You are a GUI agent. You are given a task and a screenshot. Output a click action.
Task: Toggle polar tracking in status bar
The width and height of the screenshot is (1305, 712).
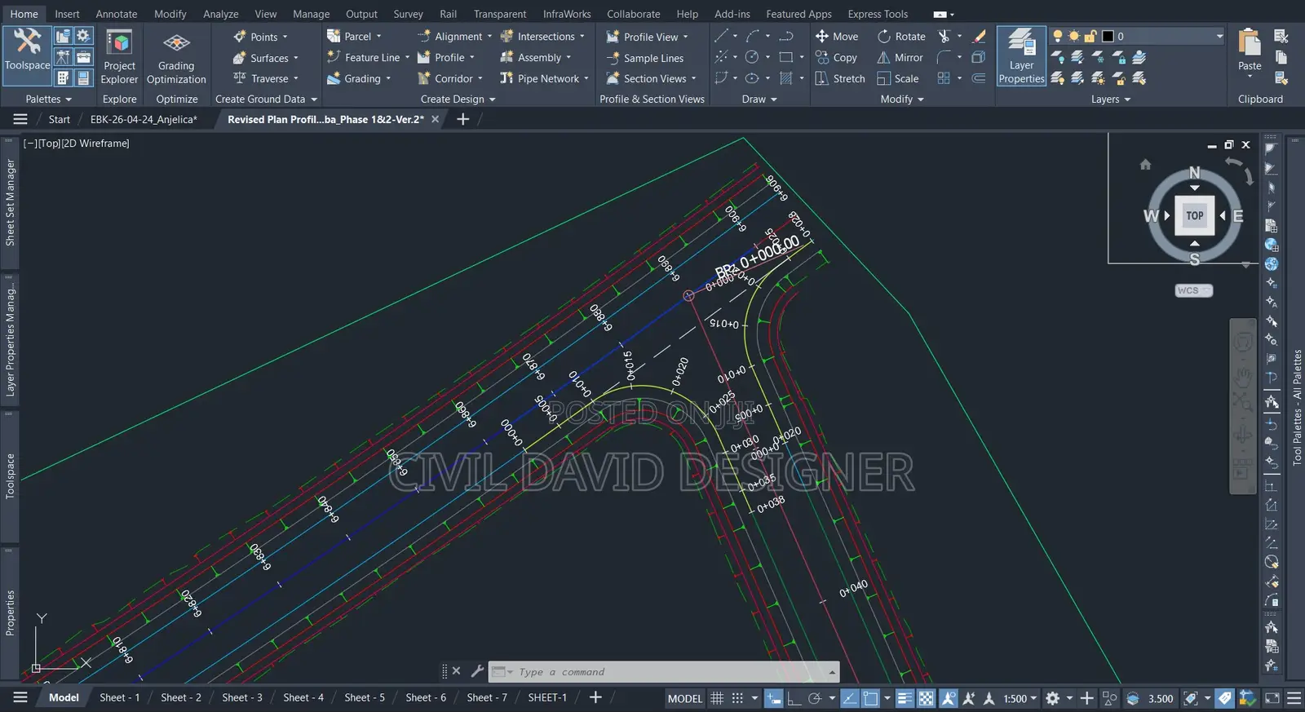point(814,698)
